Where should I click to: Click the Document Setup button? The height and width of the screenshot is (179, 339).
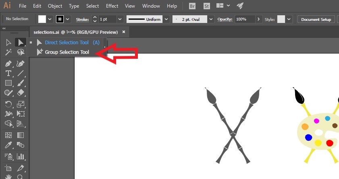pos(316,19)
